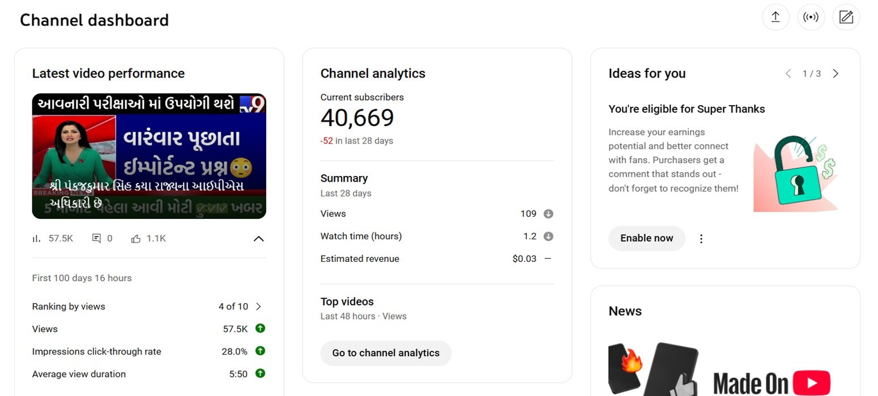Click '-52 in last 28 days' text
878x396 pixels.
pyautogui.click(x=357, y=141)
